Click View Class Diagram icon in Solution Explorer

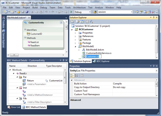pyautogui.click(x=91, y=22)
